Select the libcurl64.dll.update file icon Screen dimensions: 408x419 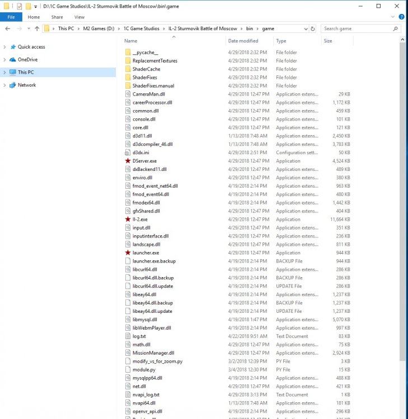128,286
